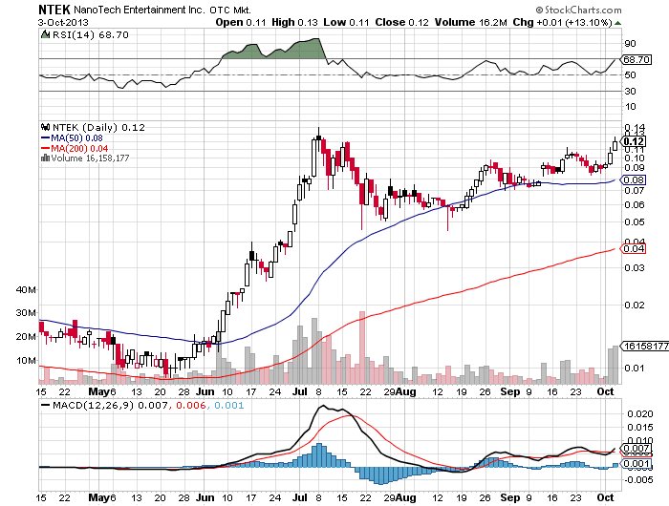Click the 0.02 price axis label
669x506 pixels.
point(635,305)
